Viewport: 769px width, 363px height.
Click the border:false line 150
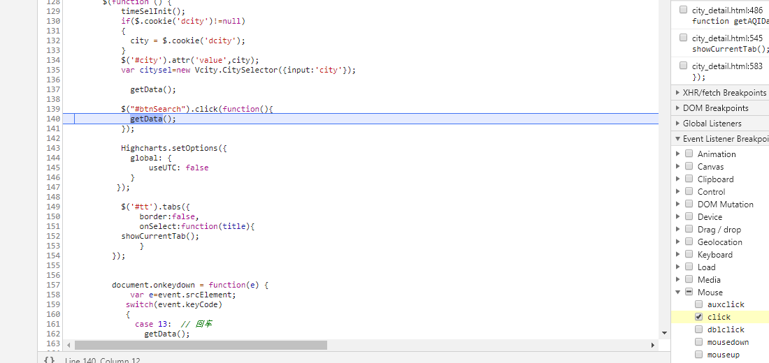tap(169, 216)
